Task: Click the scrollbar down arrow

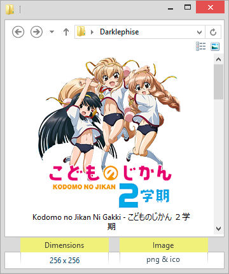Action: point(218,229)
